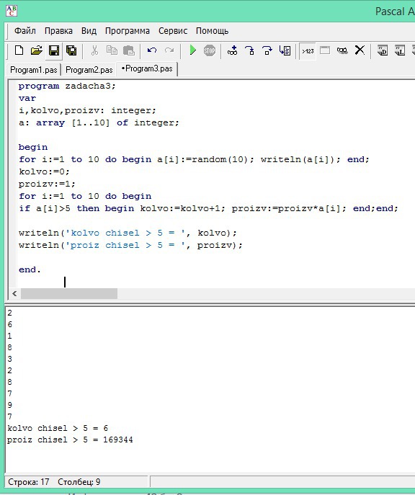Click the black X icon in toolbar

pos(360,50)
